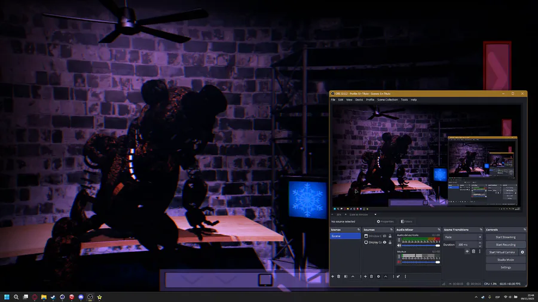The width and height of the screenshot is (538, 302).
Task: Click the source Properties button
Action: tap(385, 221)
